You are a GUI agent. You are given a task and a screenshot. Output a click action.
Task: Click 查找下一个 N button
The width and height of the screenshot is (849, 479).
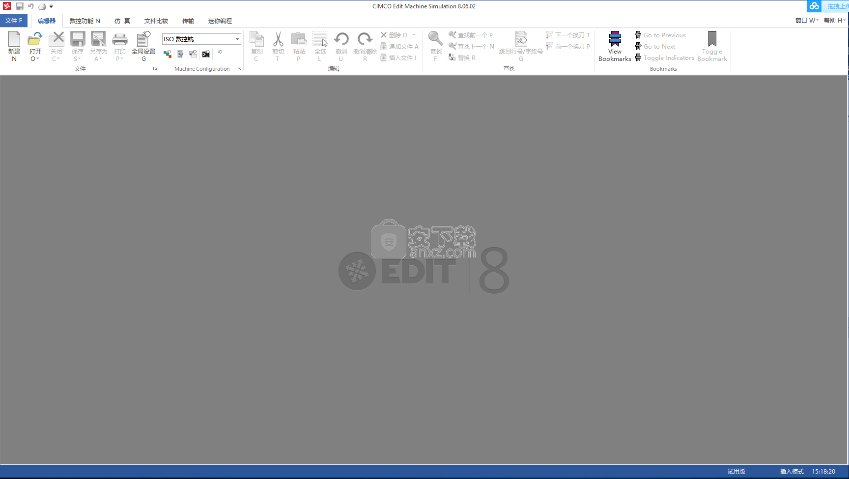471,46
